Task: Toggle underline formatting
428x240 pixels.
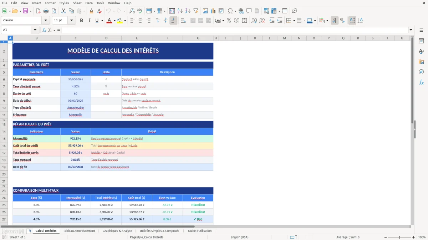Action: [97, 20]
